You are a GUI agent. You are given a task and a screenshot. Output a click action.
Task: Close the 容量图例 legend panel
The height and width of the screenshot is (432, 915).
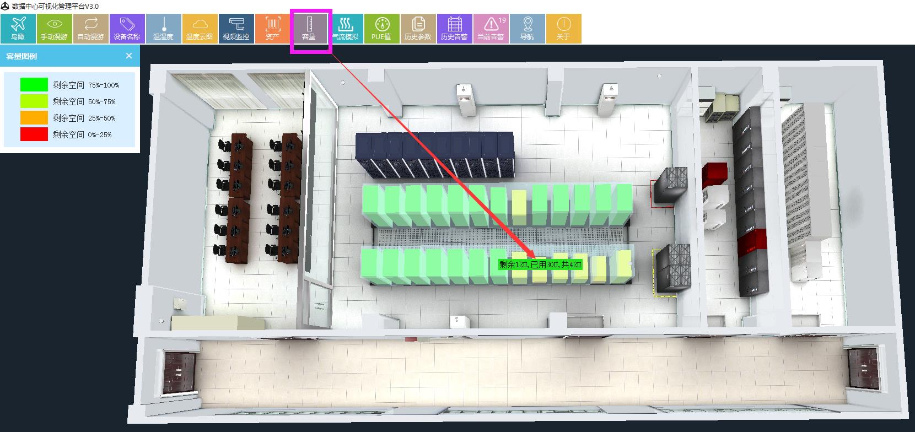click(x=129, y=56)
